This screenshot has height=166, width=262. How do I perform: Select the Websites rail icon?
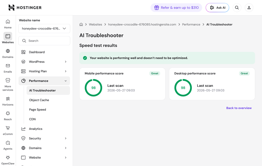[8, 36]
